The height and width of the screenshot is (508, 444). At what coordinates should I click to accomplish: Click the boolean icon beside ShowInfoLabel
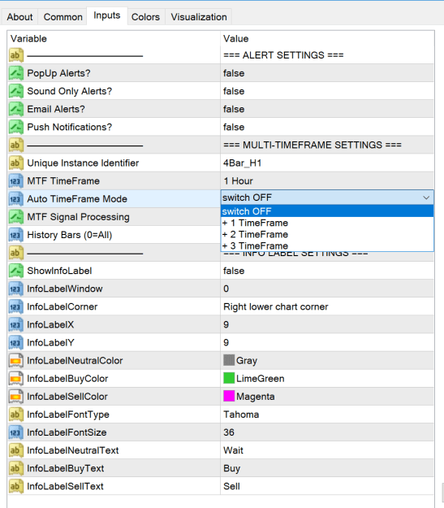(x=16, y=271)
